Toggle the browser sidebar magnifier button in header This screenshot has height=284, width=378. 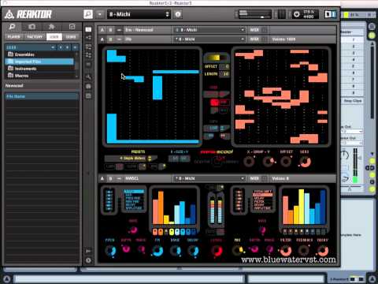coord(88,14)
